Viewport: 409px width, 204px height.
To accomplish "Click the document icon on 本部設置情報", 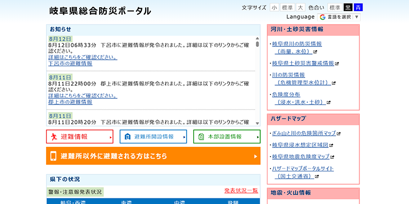I will [x=201, y=137].
